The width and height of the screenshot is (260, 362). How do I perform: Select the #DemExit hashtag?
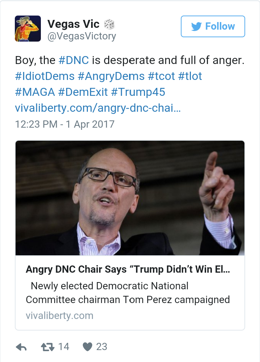pos(83,92)
